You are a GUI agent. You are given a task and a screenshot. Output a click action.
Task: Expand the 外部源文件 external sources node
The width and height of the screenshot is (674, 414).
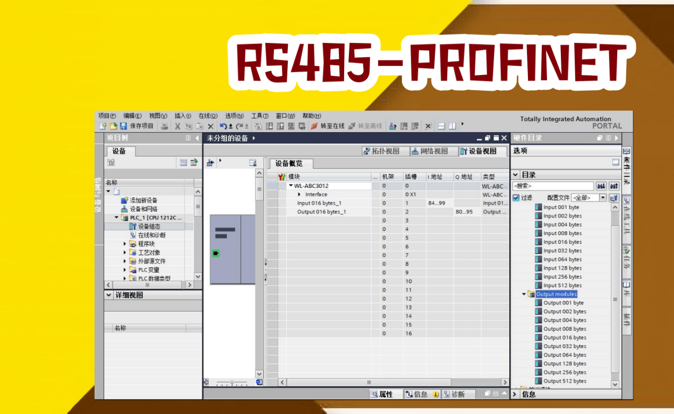pyautogui.click(x=125, y=261)
